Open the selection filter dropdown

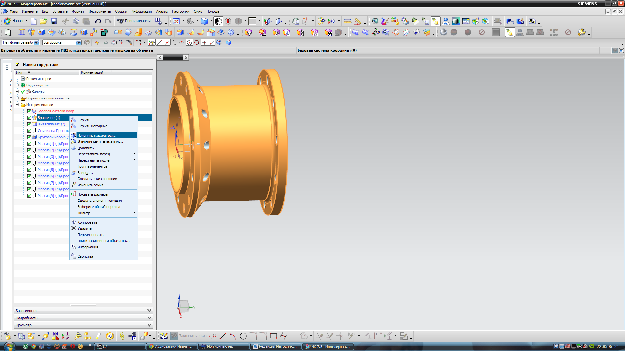pyautogui.click(x=36, y=42)
